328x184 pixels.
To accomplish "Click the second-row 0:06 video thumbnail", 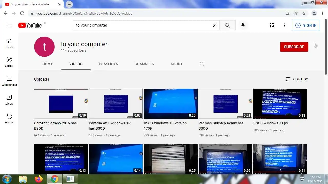I will pyautogui.click(x=225, y=159).
